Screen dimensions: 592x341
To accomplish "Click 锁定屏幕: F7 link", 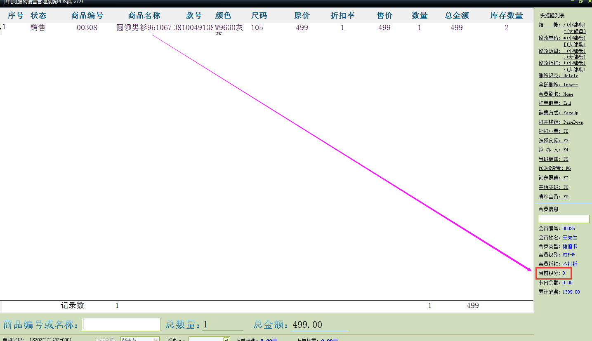I will click(x=553, y=178).
